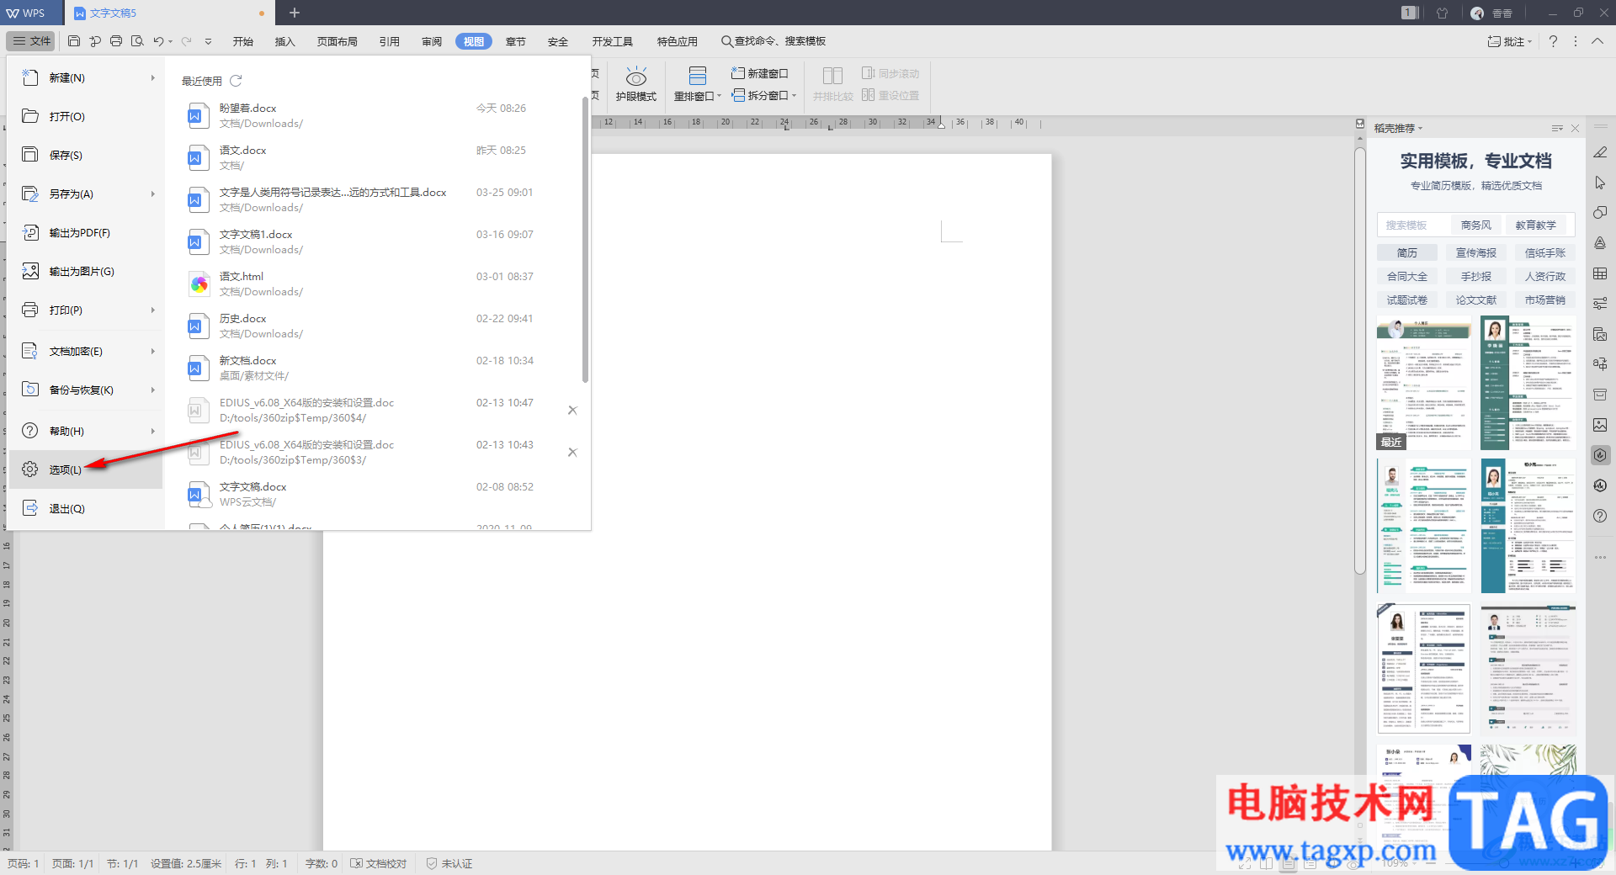This screenshot has height=875, width=1616.
Task: Click the Redo arrow icon
Action: pos(186,41)
